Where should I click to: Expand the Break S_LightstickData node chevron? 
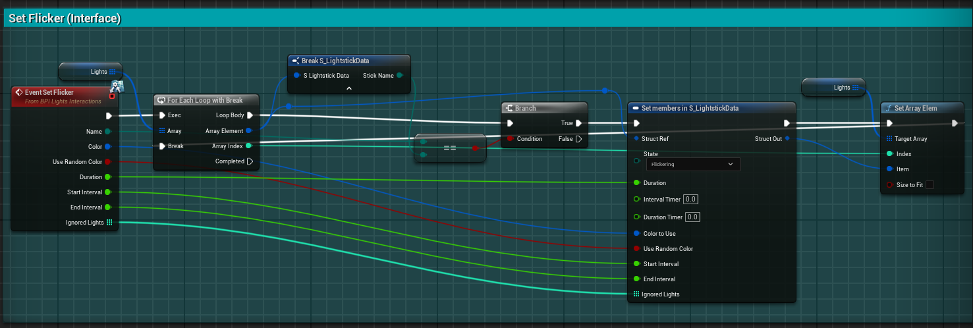click(349, 88)
